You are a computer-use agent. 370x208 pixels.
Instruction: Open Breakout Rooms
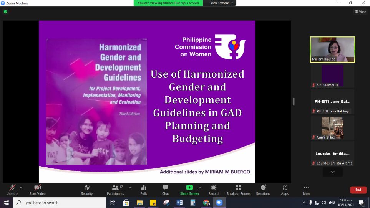click(238, 190)
